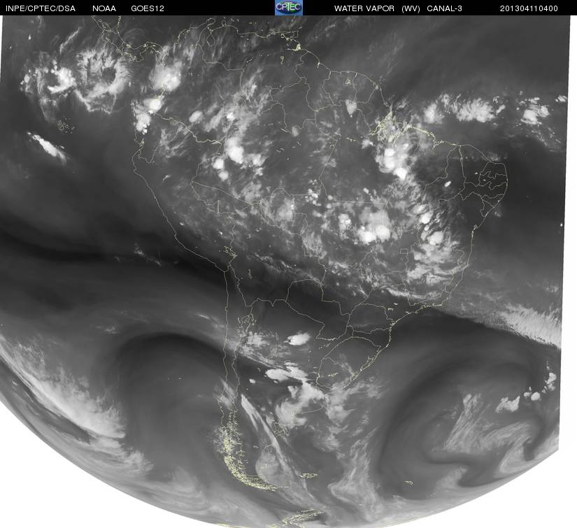This screenshot has width=577, height=528.
Task: Click the CPTEC logo in the header
Action: pyautogui.click(x=289, y=8)
